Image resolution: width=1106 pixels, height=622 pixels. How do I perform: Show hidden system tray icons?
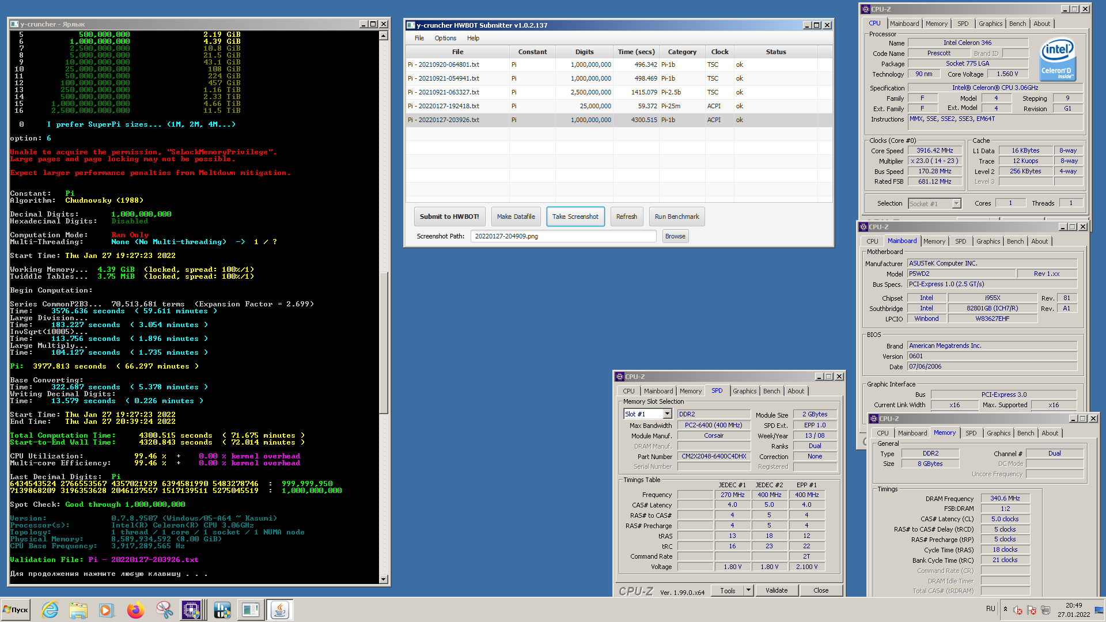pos(1005,609)
